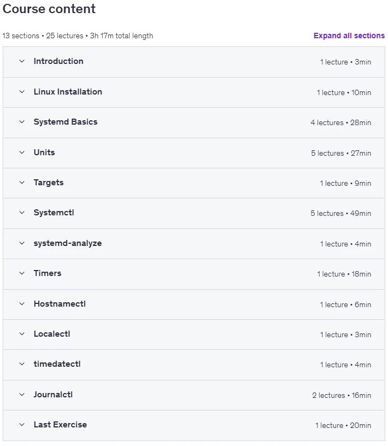The height and width of the screenshot is (446, 388).
Task: Open the timedatectl section heading
Action: tap(57, 364)
